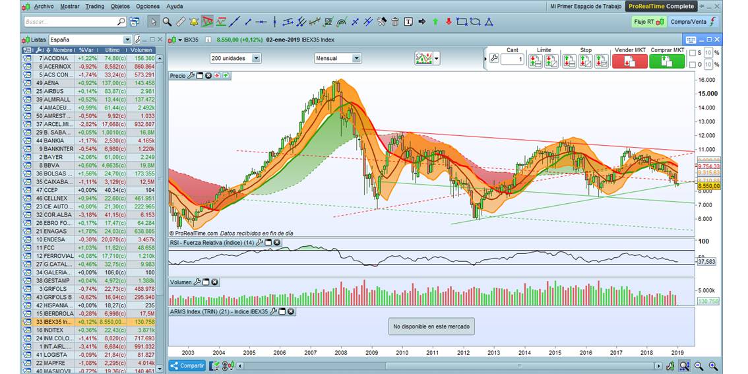Click the info icon next to IBX35
The height and width of the screenshot is (374, 748).
(x=208, y=40)
